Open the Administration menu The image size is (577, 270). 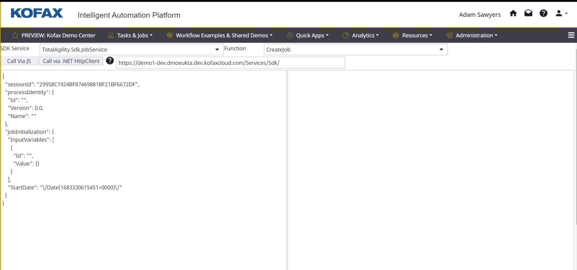click(x=472, y=35)
